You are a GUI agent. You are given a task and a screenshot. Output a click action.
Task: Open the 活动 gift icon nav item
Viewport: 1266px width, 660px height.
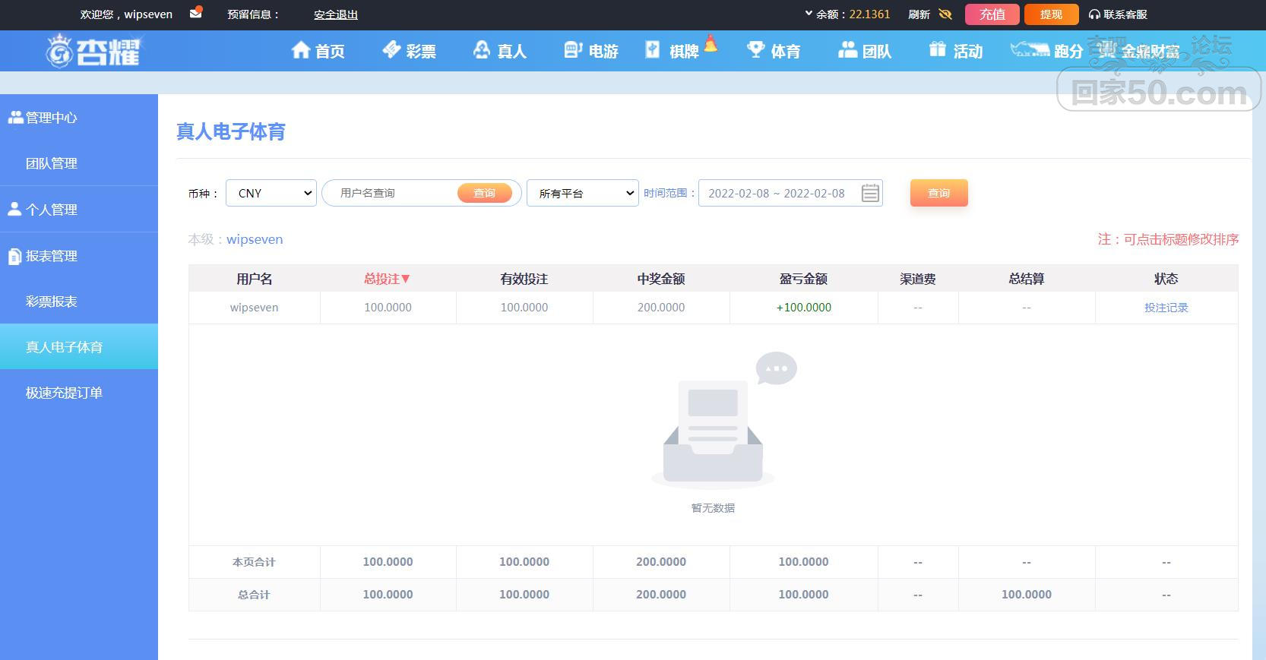(x=937, y=51)
